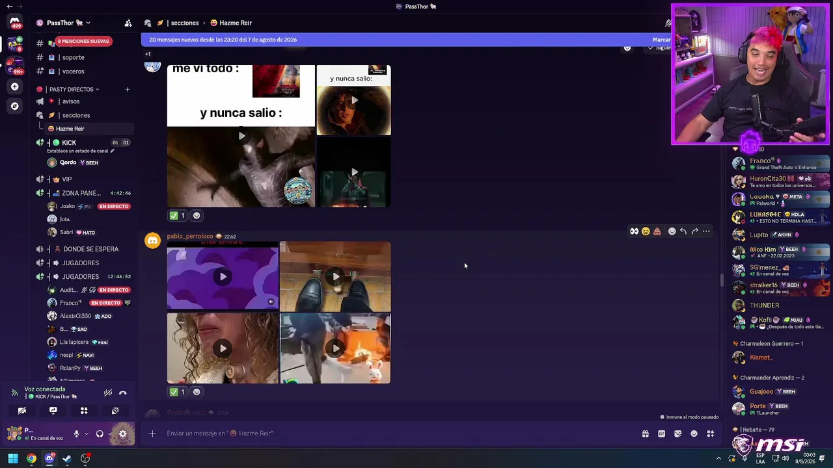React with poop emoji on hovered message
Viewport: 833px width, 468px height.
coord(657,231)
